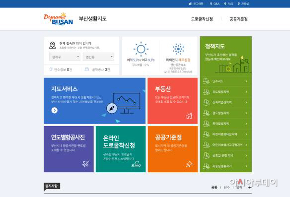This screenshot has width=290, height=197.
Task: Open 성폭력발생지역 in the 정책지도 list
Action: tap(222, 102)
